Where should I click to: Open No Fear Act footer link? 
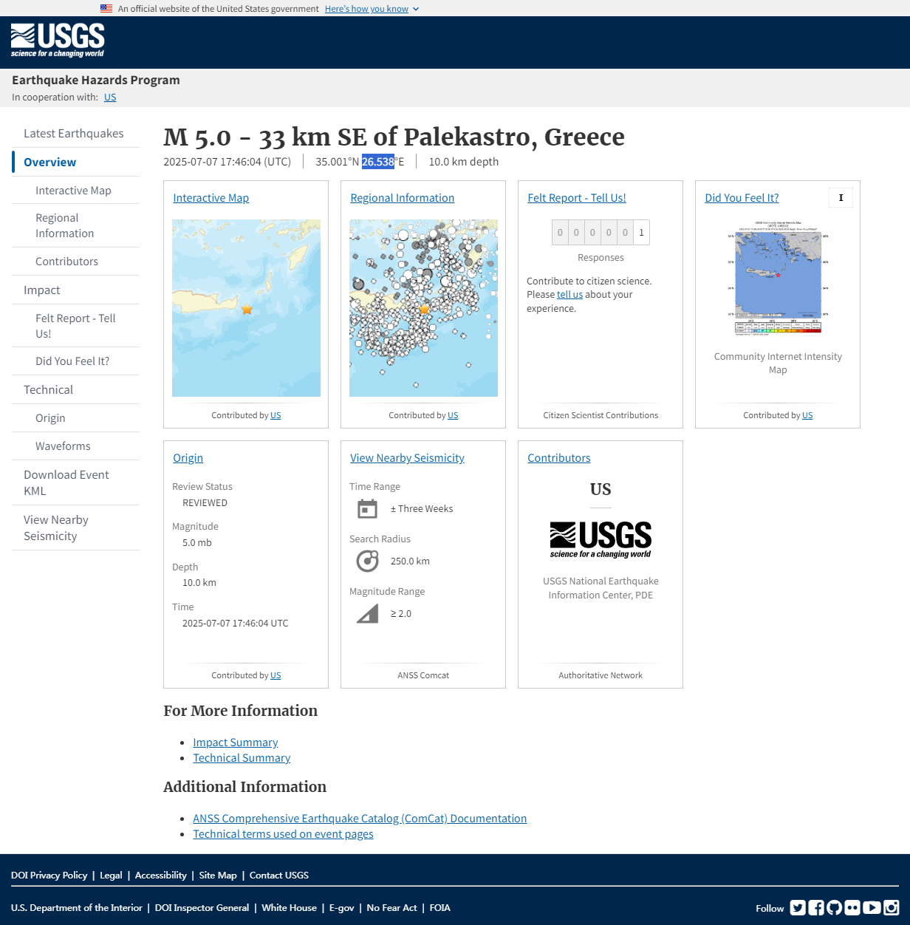tap(391, 908)
